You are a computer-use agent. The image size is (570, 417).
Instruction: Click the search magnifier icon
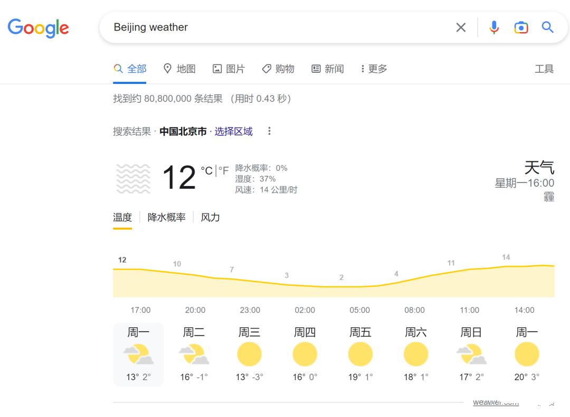(x=547, y=27)
